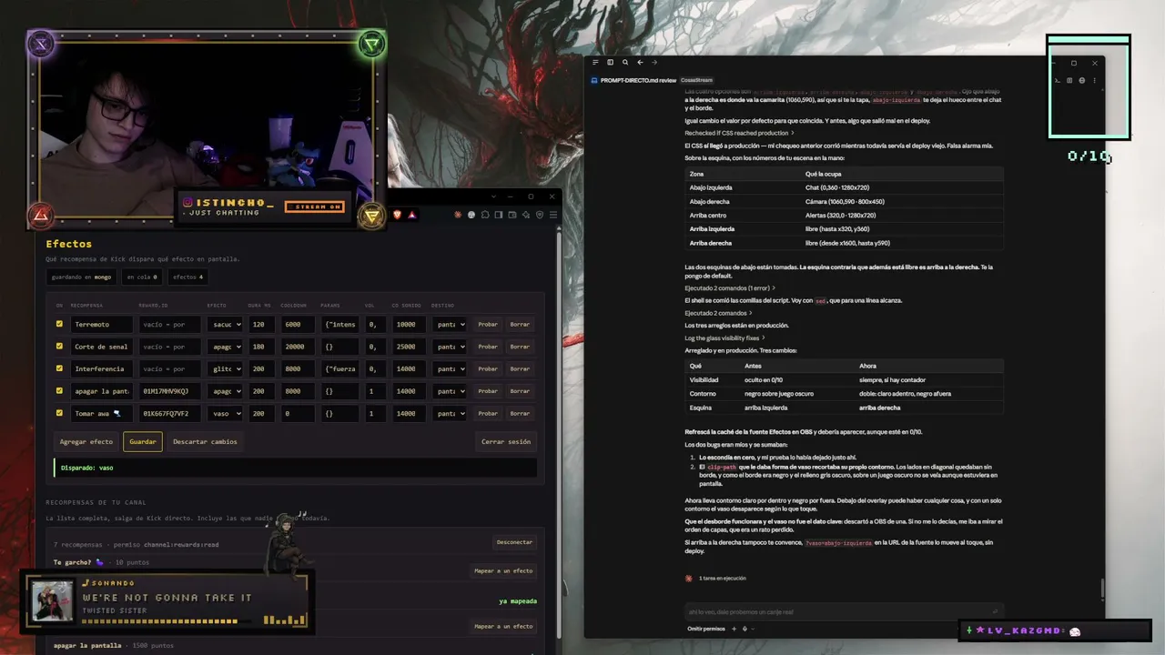This screenshot has height=655, width=1165.
Task: Go back with the left arrow icon
Action: (640, 63)
